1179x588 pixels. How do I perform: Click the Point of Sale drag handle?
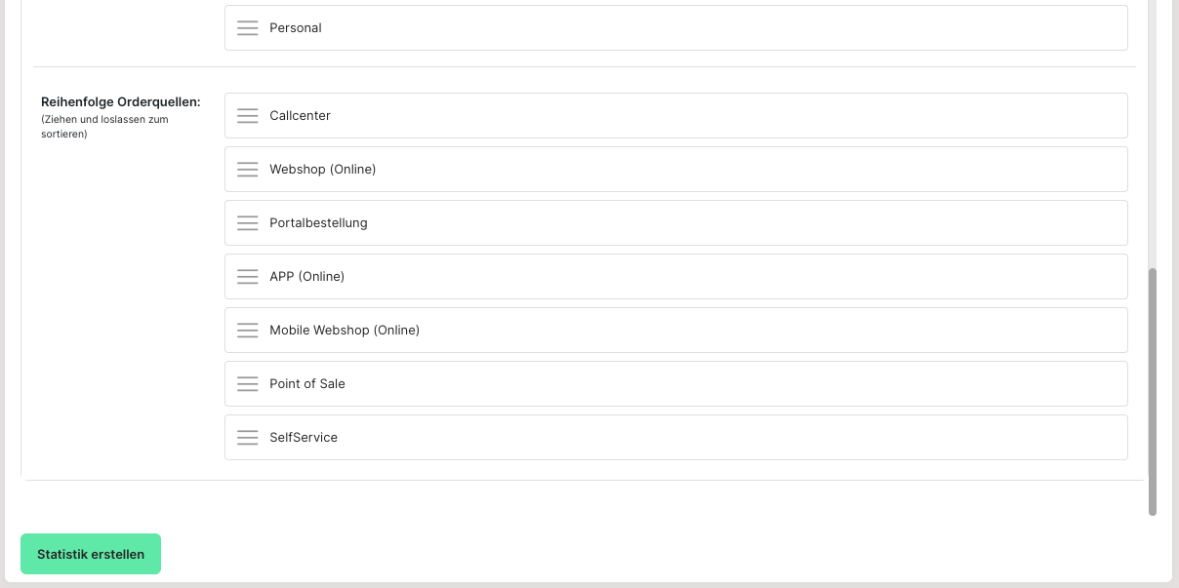[248, 384]
